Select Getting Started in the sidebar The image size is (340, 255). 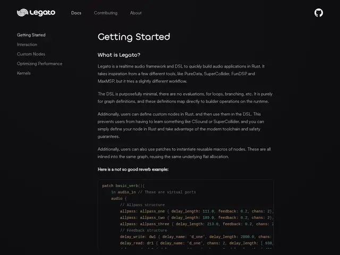click(31, 35)
